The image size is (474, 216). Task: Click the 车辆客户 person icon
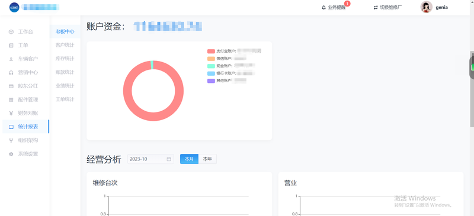point(11,59)
